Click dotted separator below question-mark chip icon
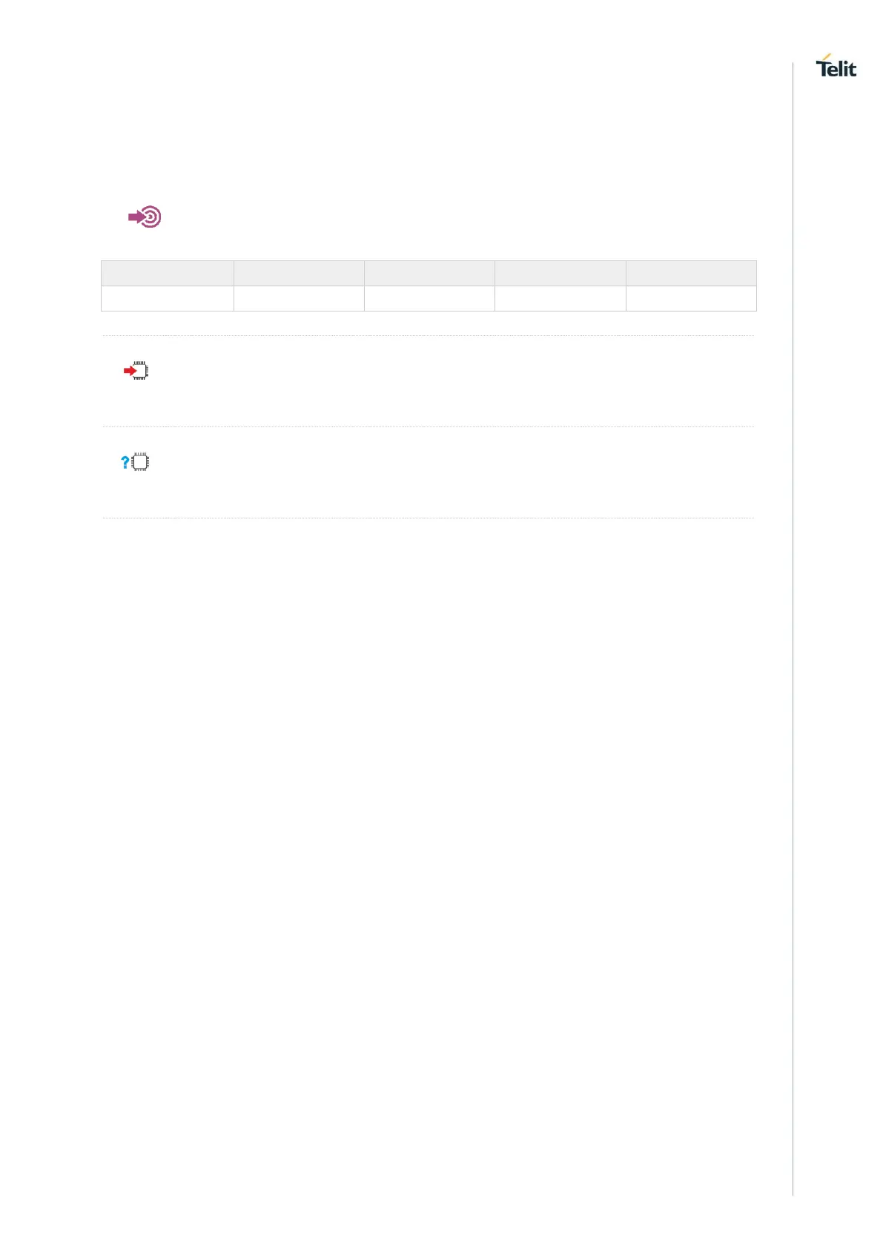This screenshot has height=1249, width=883. [428, 518]
